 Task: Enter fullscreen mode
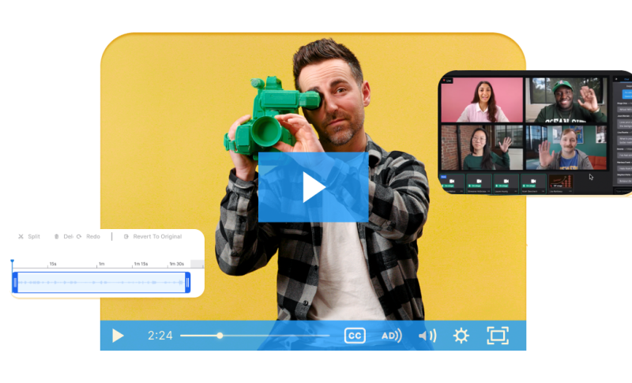(x=497, y=336)
